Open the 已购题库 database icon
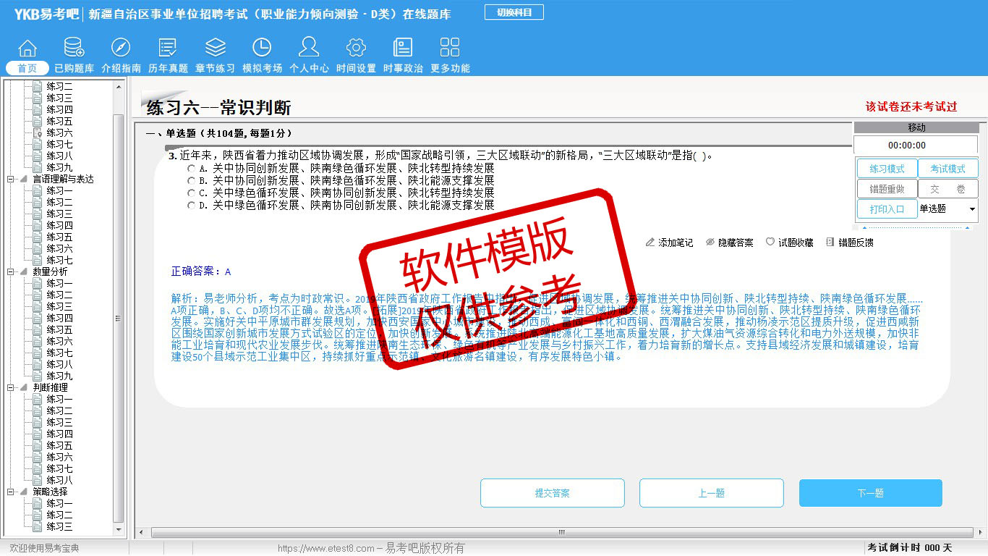The image size is (988, 556). click(74, 49)
